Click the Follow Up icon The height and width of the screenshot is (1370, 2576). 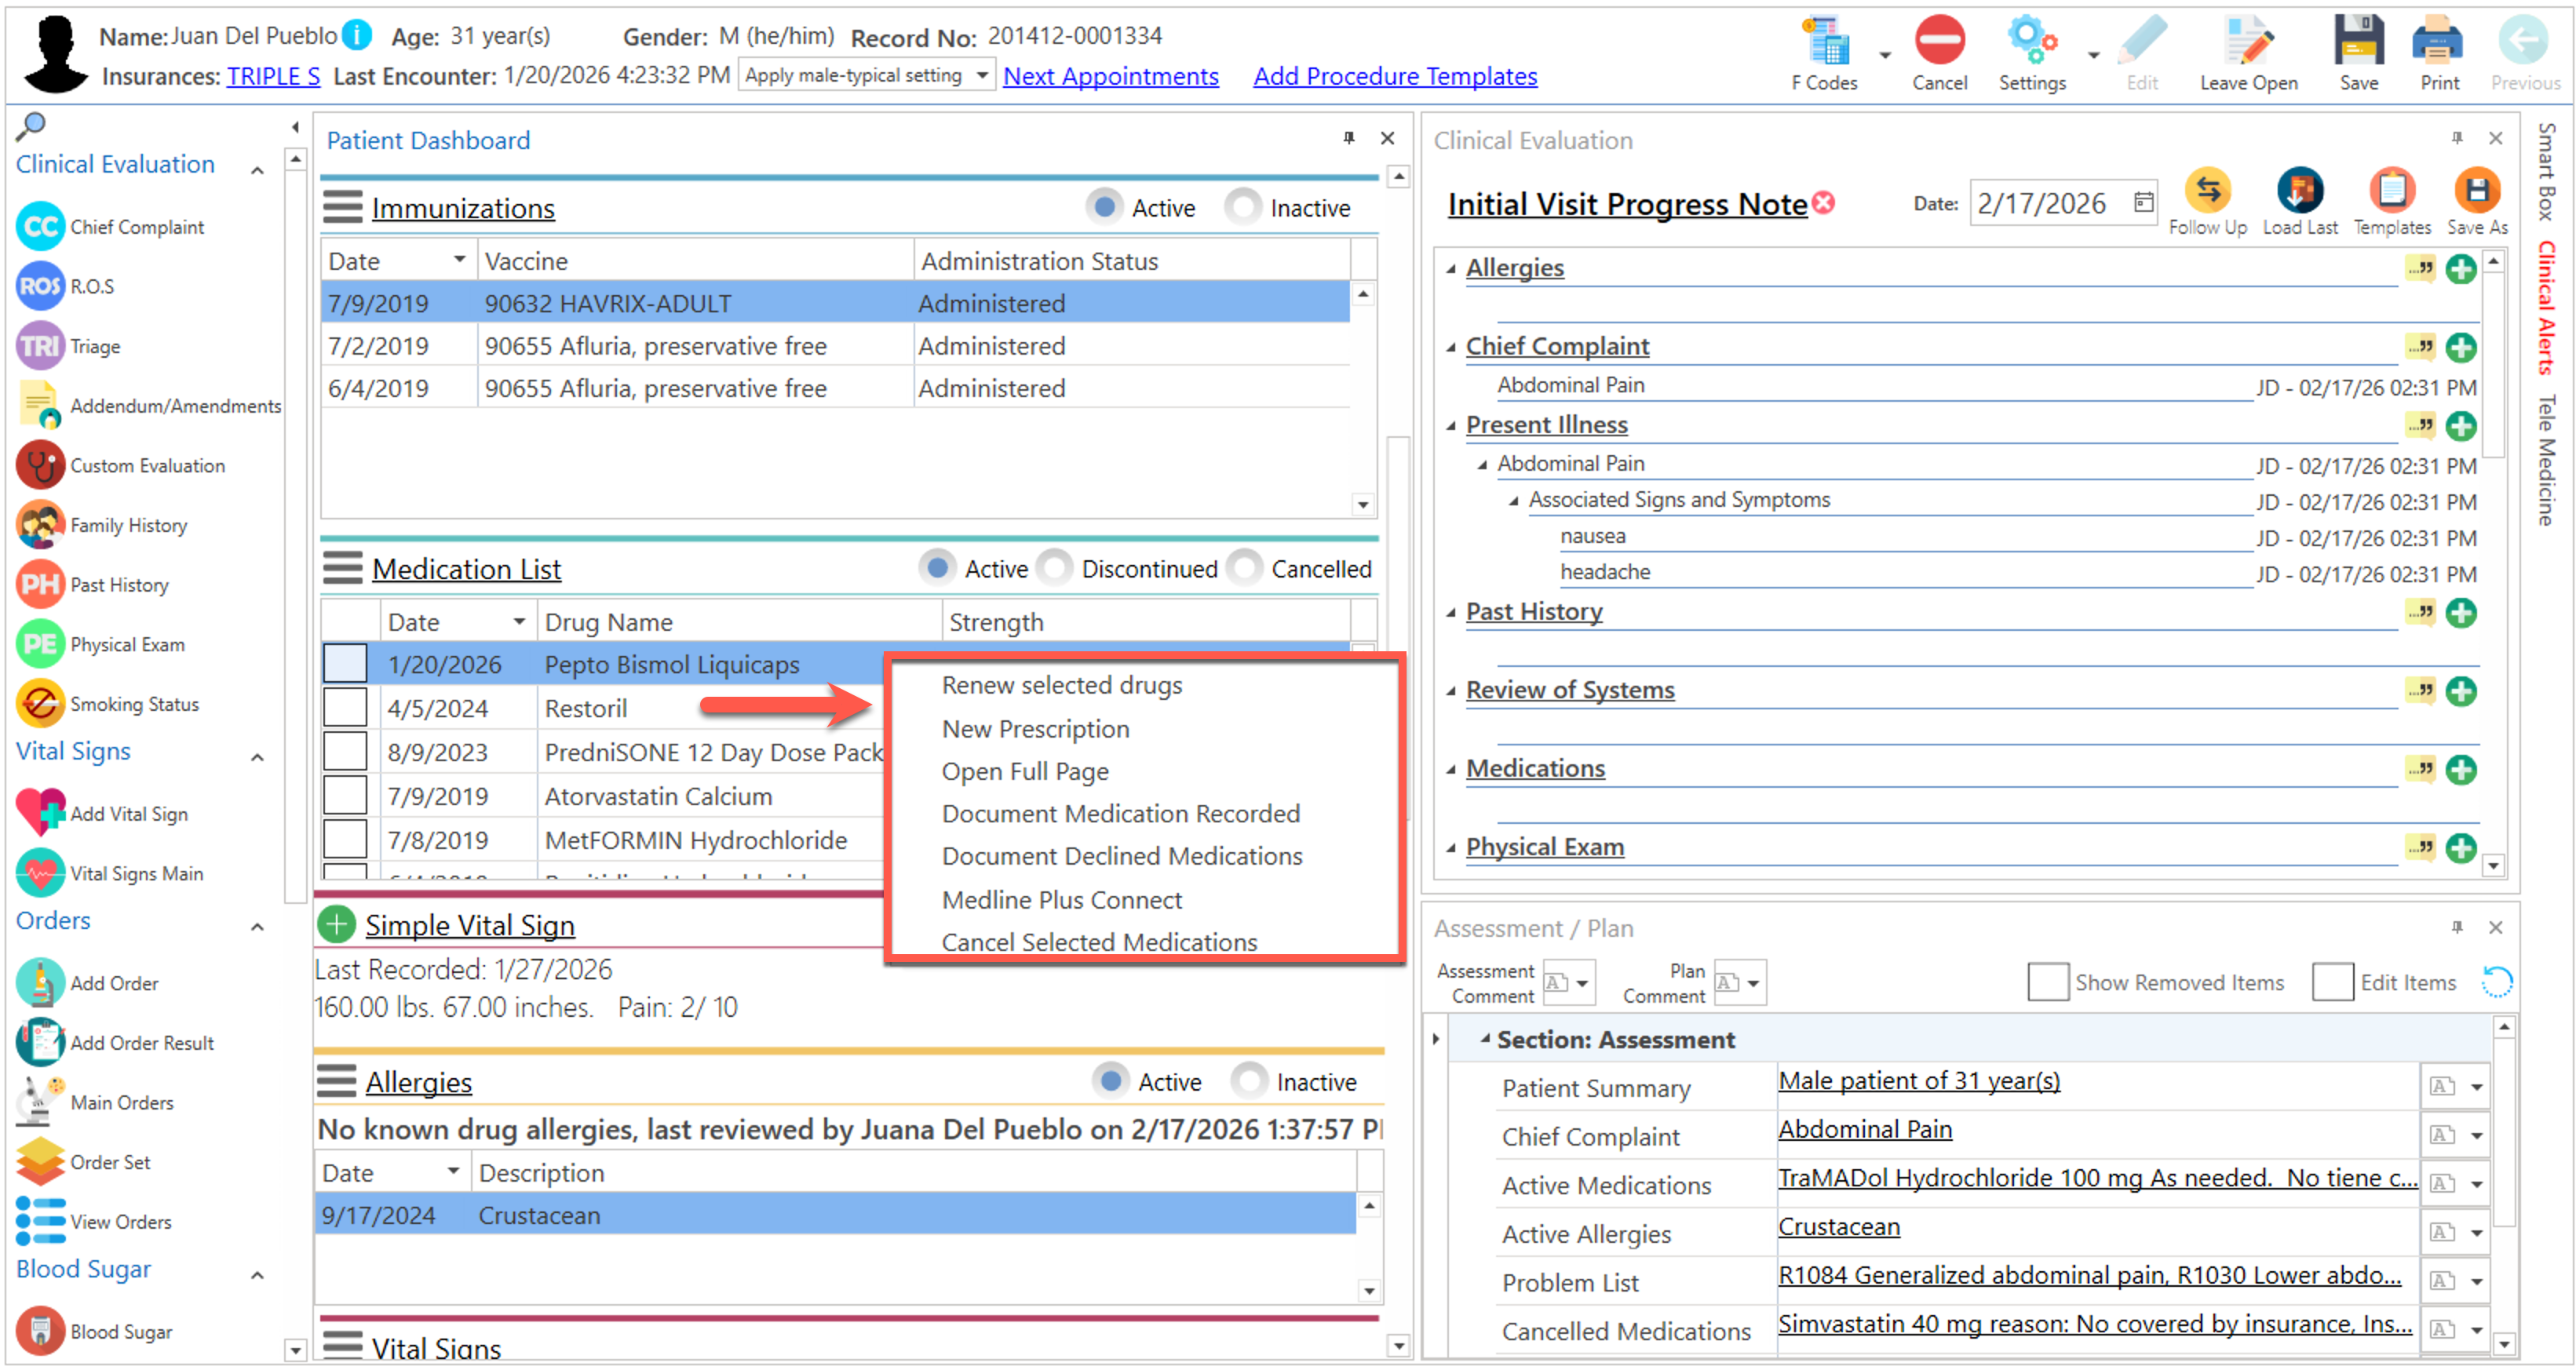(2207, 190)
